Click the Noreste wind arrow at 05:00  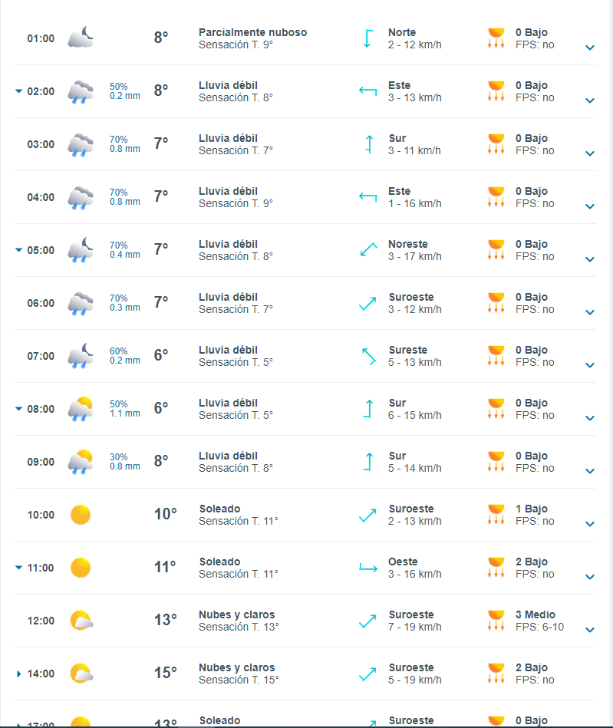click(368, 250)
